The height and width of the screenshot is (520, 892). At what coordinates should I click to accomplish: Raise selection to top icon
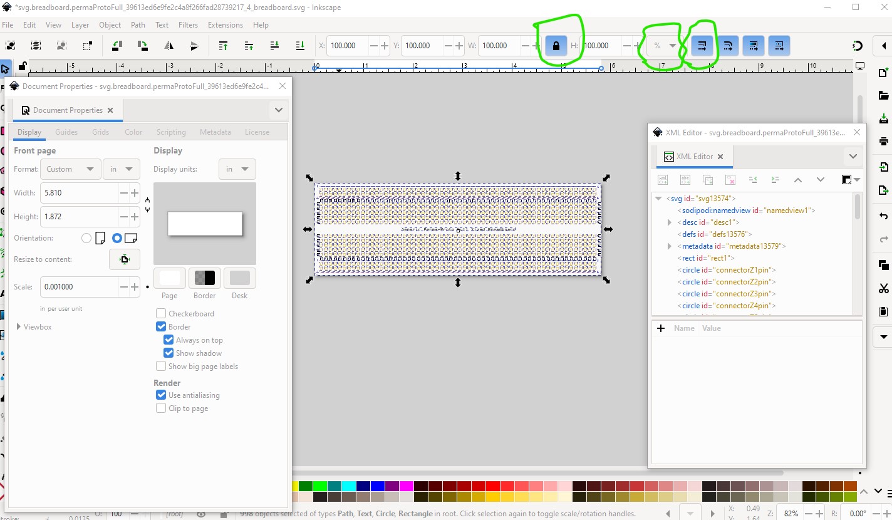tap(223, 46)
